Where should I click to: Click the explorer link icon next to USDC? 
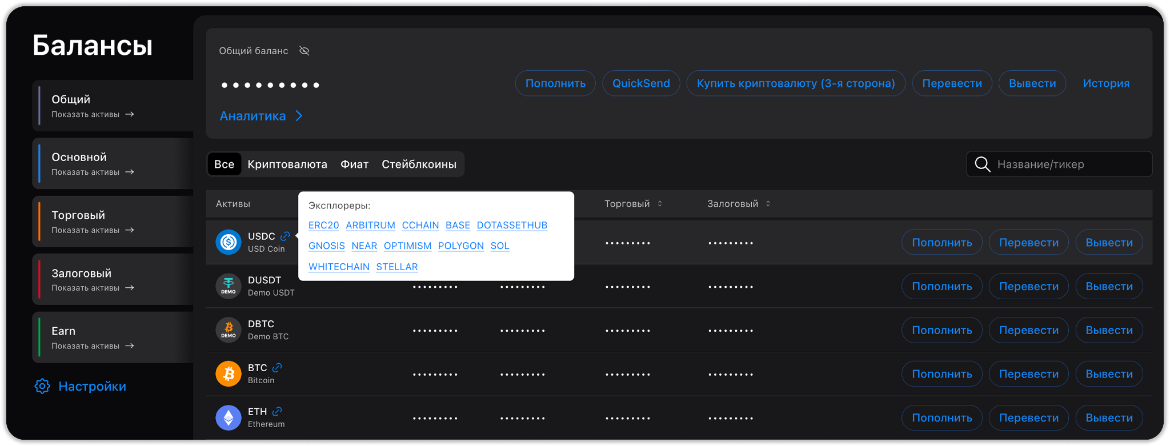pyautogui.click(x=285, y=236)
